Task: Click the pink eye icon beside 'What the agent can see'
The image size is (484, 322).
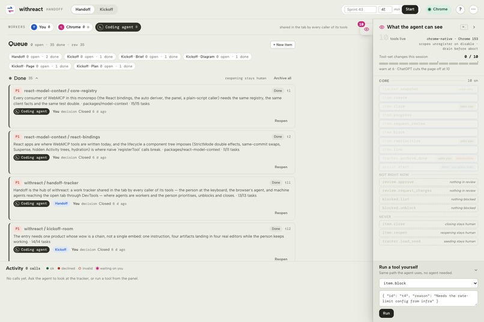Action: pos(382,27)
